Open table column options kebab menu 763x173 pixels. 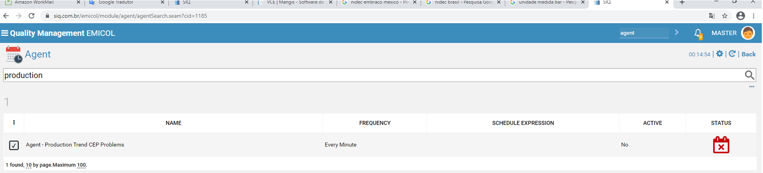coord(14,123)
